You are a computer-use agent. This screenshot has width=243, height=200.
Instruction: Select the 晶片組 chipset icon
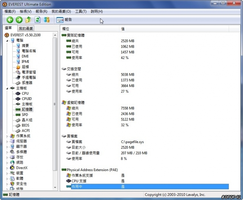pyautogui.click(x=18, y=120)
